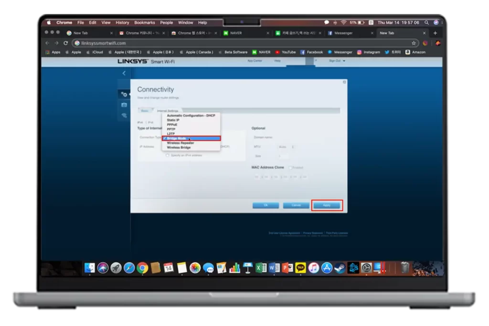Open iTunes music icon in the dock

314,268
